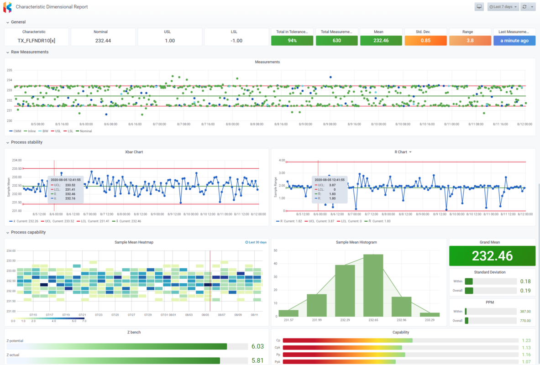Click the 94% Total in Tolerance stat
The width and height of the screenshot is (540, 365).
pyautogui.click(x=292, y=41)
